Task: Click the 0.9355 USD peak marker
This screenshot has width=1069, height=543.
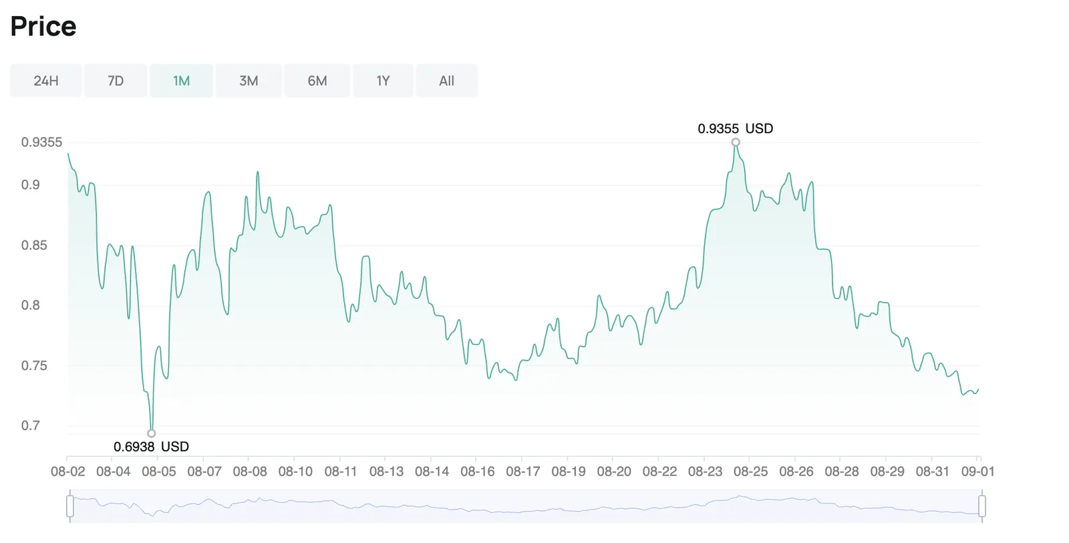Action: tap(736, 142)
